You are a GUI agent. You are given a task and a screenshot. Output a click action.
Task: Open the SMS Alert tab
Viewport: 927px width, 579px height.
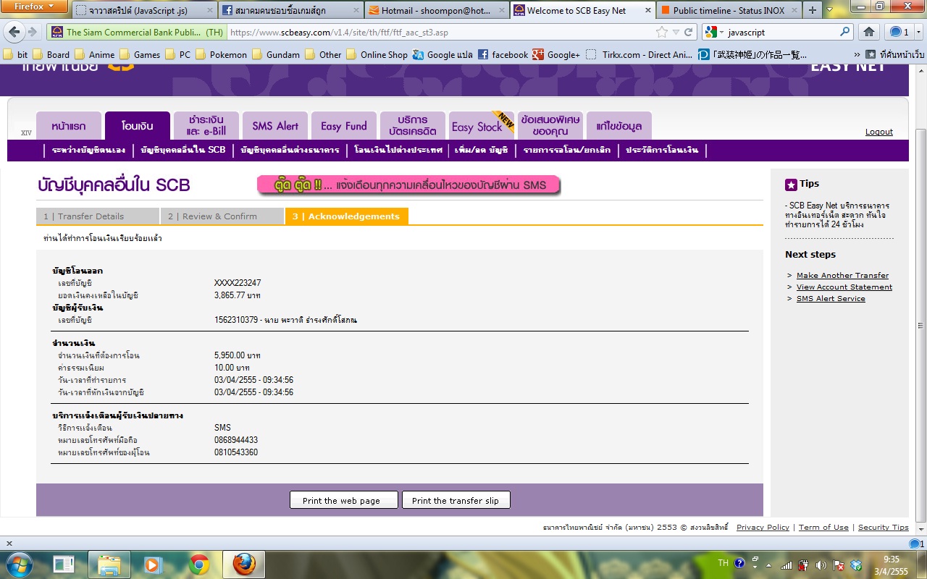275,126
